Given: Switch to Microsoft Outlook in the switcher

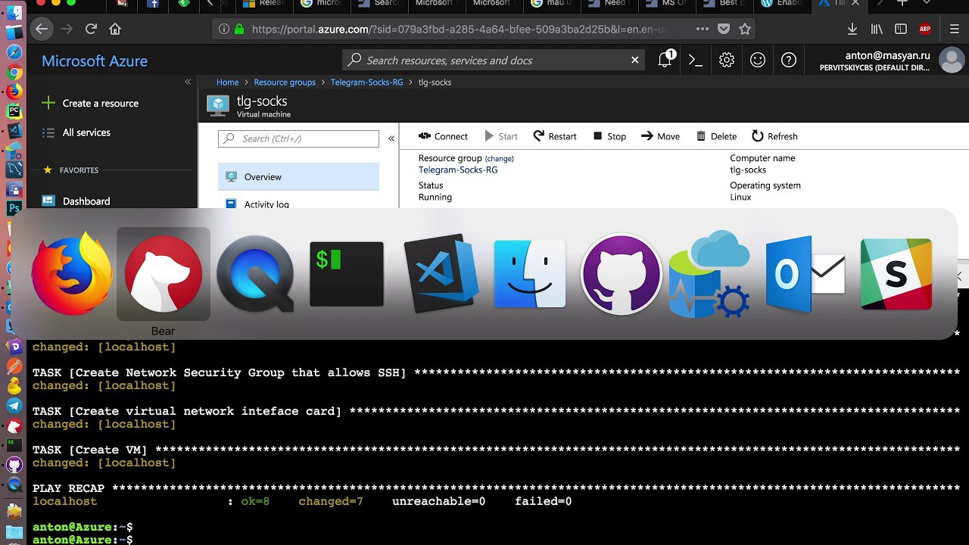Looking at the screenshot, I should pos(805,274).
